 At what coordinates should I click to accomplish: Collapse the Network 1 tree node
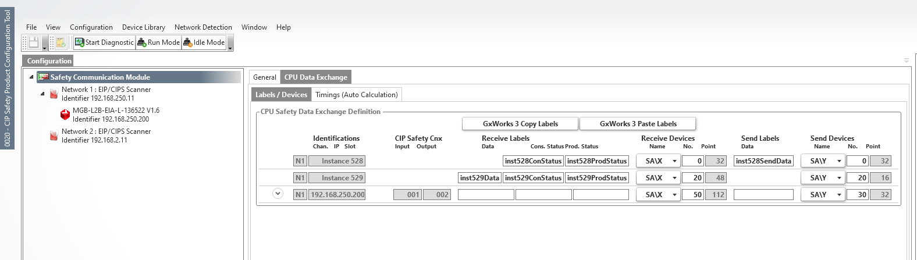click(x=42, y=94)
